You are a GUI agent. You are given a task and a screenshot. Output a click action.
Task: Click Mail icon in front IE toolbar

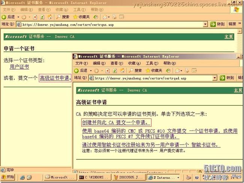(x=178, y=71)
